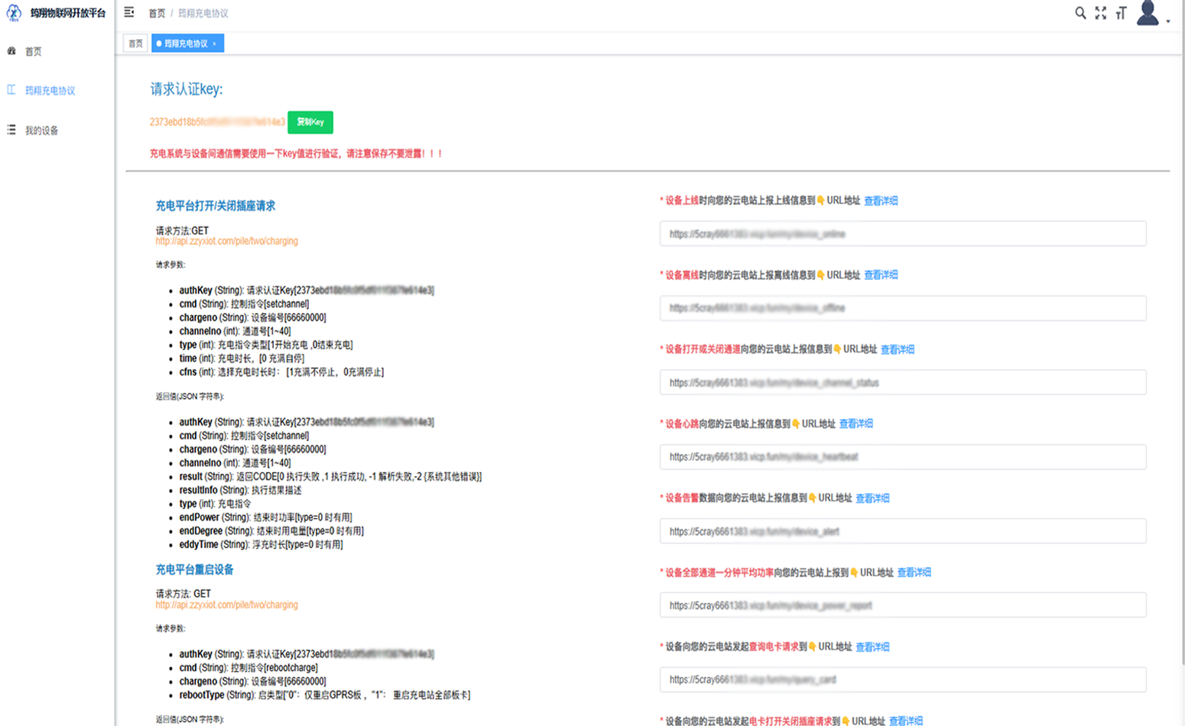Toggle fullscreen with the expand arrows icon
Image resolution: width=1185 pixels, height=726 pixels.
pos(1101,12)
